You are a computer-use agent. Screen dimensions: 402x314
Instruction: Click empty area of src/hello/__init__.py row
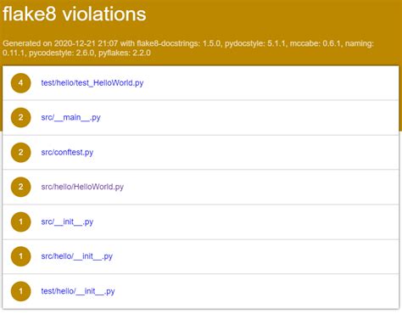click(x=254, y=256)
